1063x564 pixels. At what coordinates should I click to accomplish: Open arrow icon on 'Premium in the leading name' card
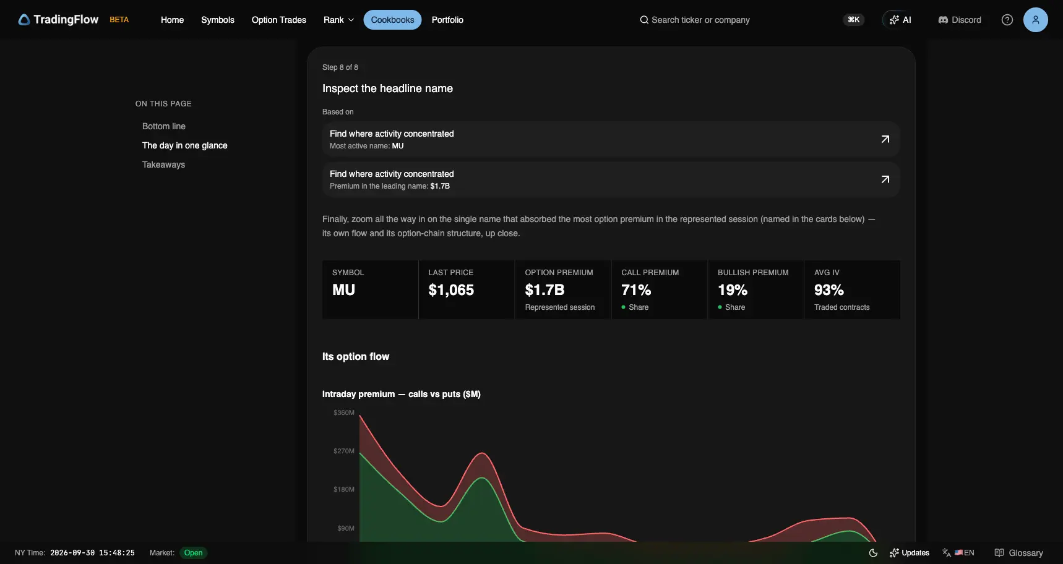click(885, 179)
